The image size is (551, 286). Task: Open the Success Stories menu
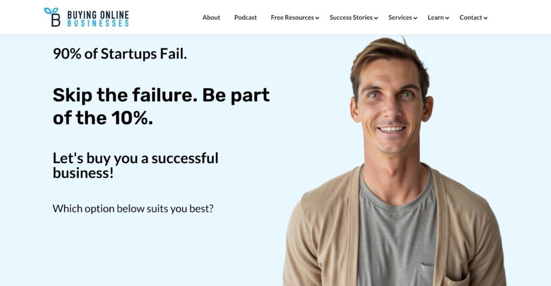(351, 18)
